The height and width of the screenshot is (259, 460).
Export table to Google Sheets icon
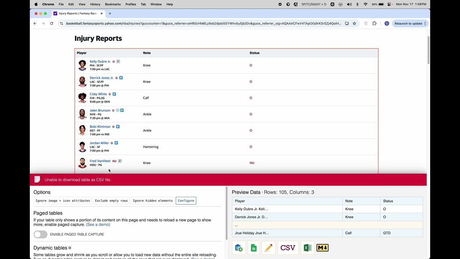[254, 248]
